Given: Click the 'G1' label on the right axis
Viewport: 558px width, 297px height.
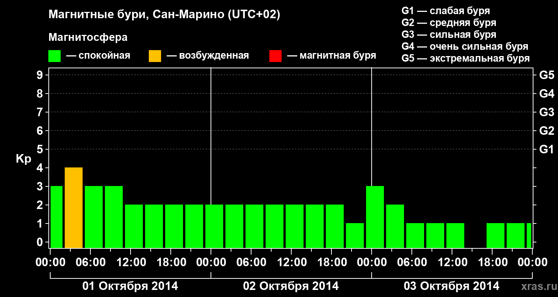Looking at the screenshot, I should coord(546,149).
